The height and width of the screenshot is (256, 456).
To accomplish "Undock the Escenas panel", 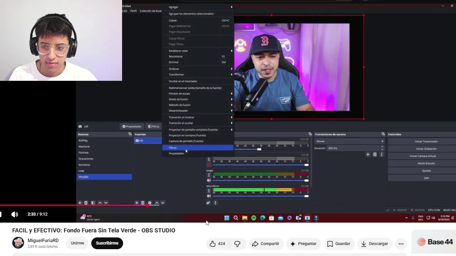I will [130, 134].
